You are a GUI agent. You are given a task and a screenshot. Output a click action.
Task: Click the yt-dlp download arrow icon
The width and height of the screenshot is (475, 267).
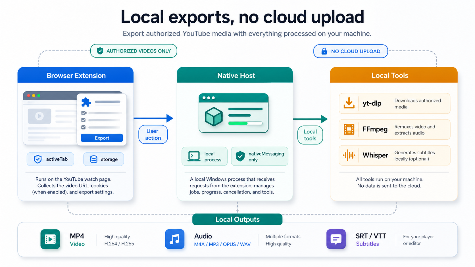point(349,103)
